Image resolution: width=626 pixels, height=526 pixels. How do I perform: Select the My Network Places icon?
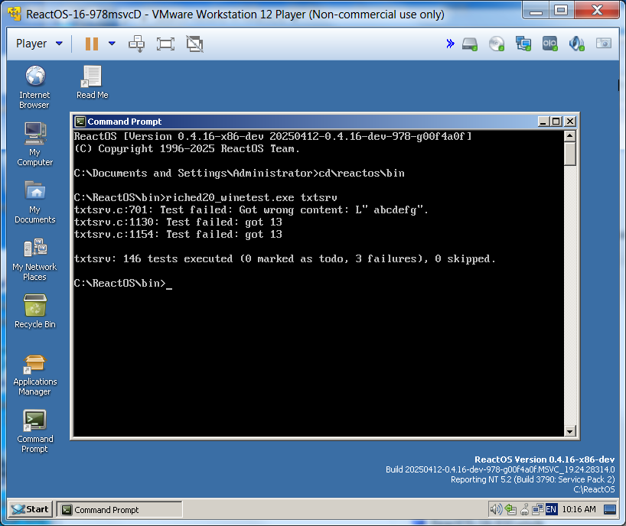(34, 259)
